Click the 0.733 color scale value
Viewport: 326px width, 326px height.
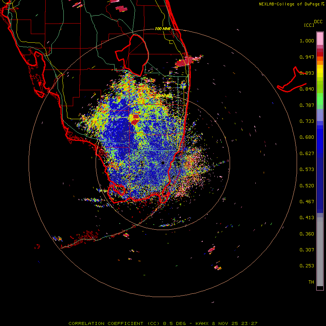[307, 121]
